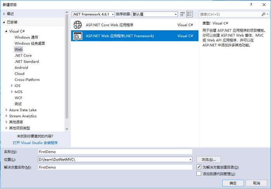
Task: Collapse the Installed node
Action: coord(4,22)
